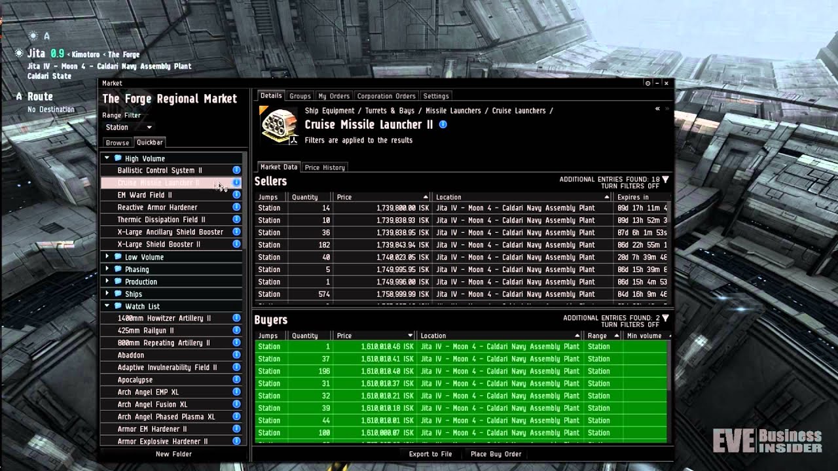Open info for Arch Angel Fusion XL
Viewport: 838px width, 471px height.
236,404
